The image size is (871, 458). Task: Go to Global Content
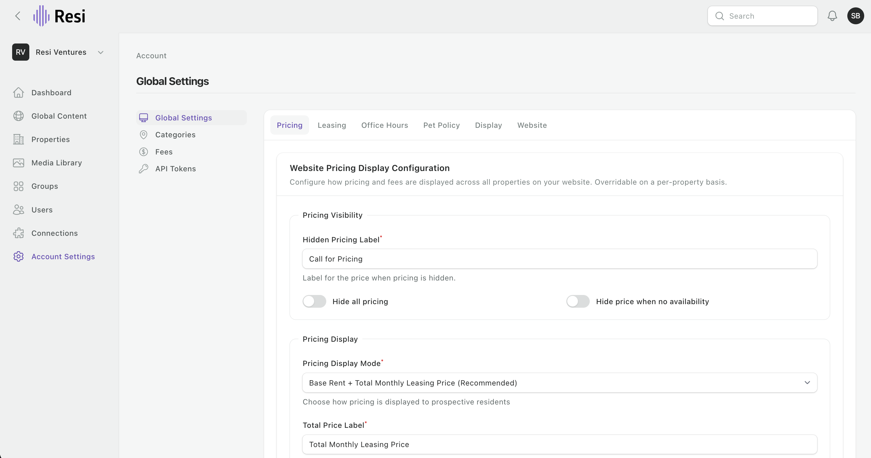coord(59,116)
